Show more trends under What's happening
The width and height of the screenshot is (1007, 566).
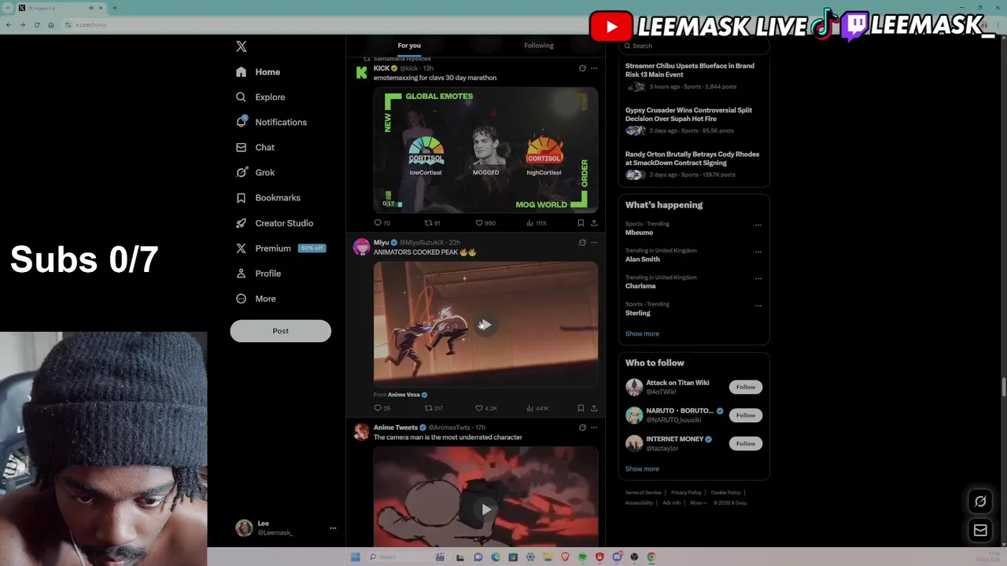click(x=642, y=333)
